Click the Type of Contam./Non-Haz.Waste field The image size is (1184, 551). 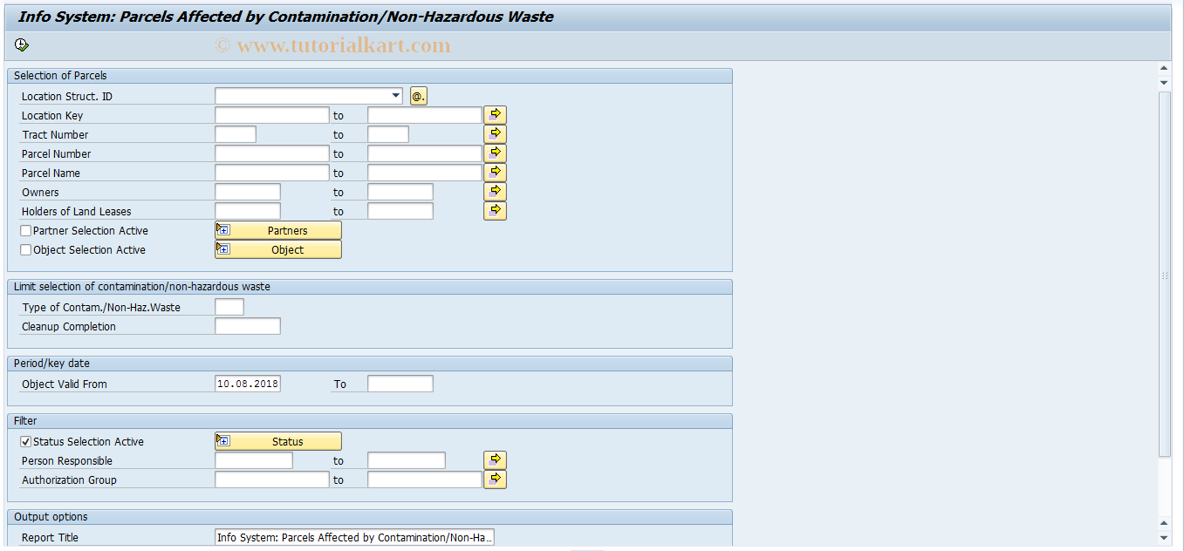[x=229, y=307]
